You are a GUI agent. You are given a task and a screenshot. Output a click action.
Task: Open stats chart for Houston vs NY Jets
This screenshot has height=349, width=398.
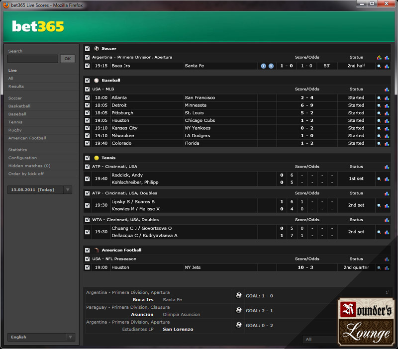387,268
